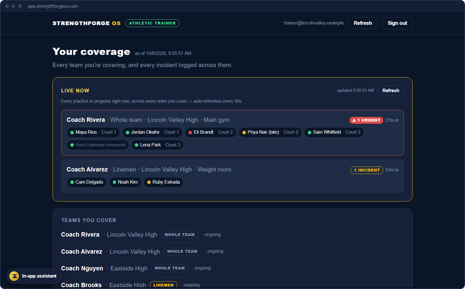Image resolution: width=465 pixels, height=289 pixels.
Task: Click Coach Nguyen Eastside High row
Action: click(x=232, y=269)
